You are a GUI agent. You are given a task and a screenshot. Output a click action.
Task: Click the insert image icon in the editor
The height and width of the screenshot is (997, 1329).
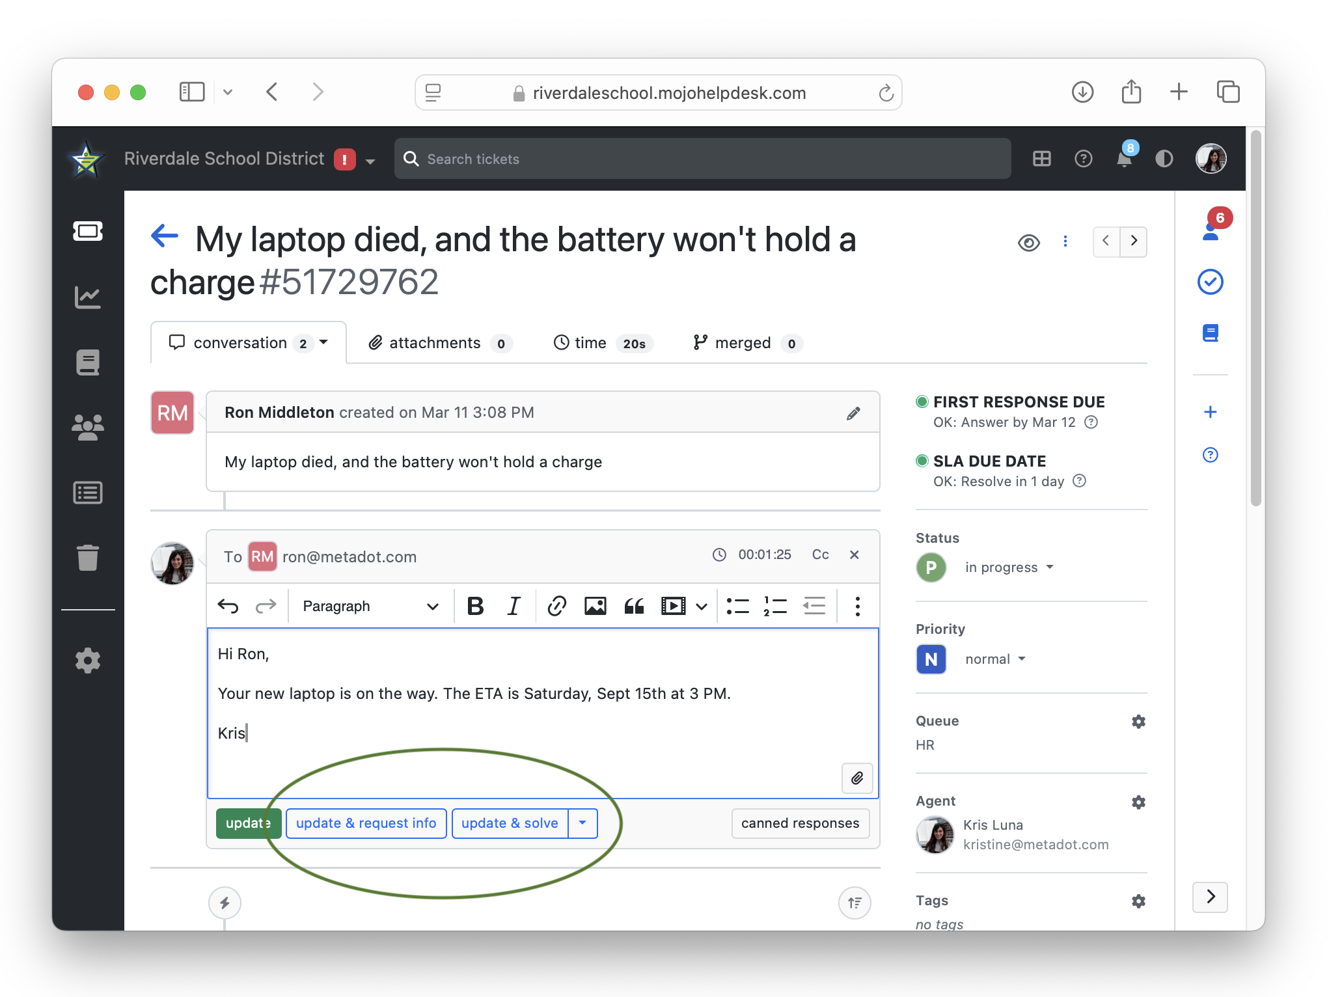click(595, 607)
